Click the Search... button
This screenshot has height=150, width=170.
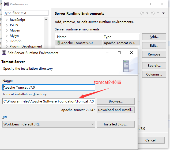pyautogui.click(x=154, y=66)
